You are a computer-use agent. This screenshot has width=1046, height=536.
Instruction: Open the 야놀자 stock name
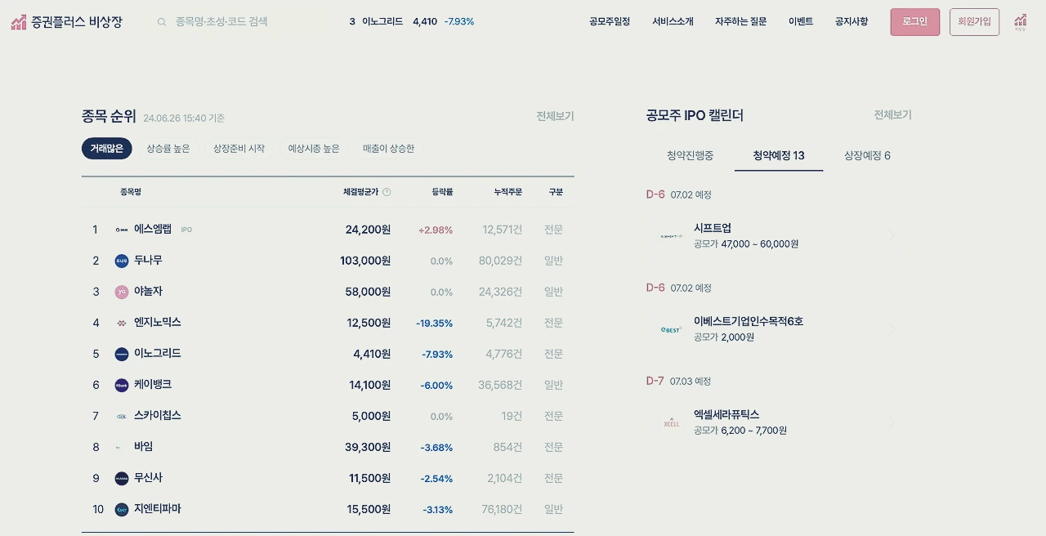148,292
